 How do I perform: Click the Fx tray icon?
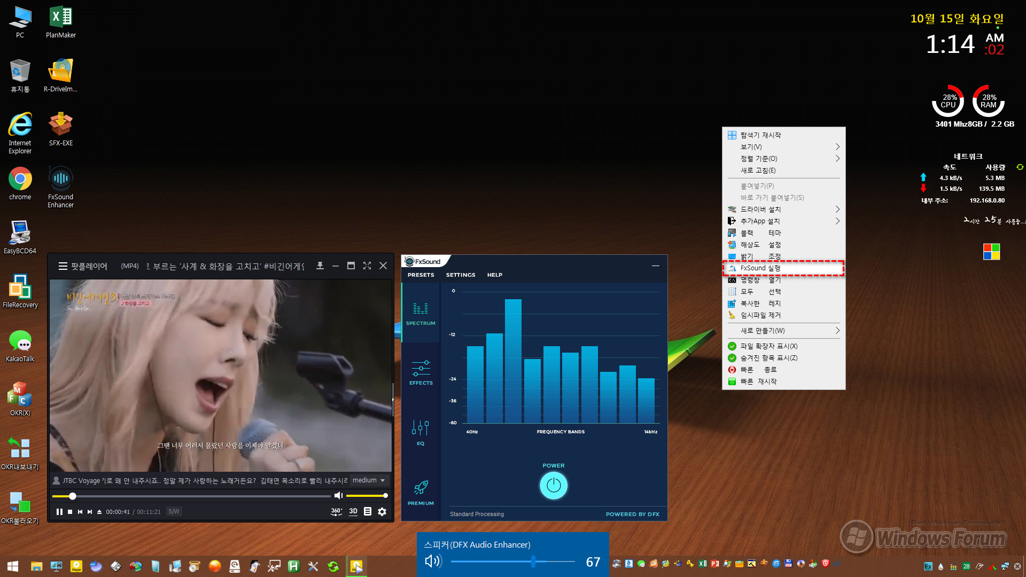(x=928, y=566)
